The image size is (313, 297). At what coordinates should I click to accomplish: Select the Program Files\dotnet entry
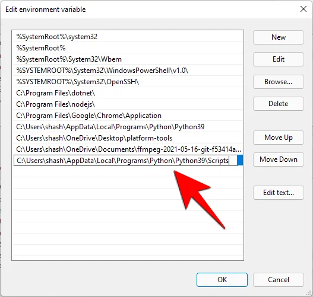(128, 93)
